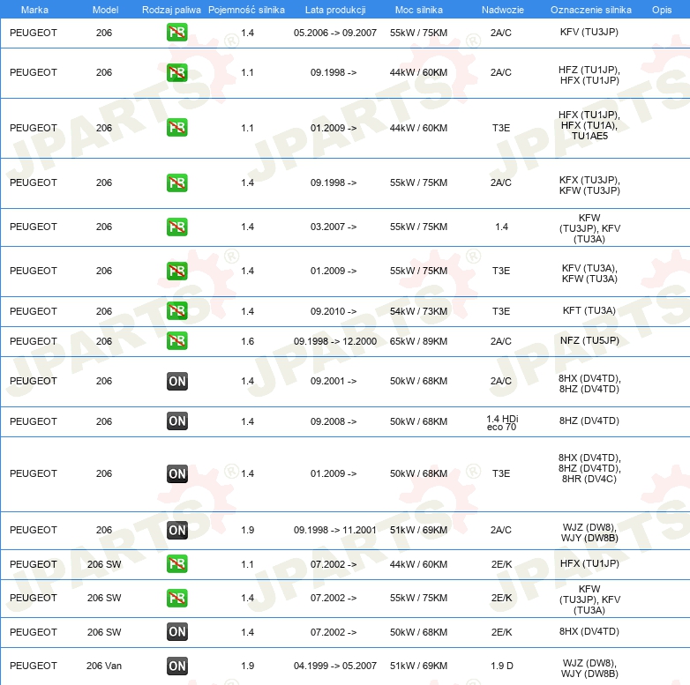
Task: Click the petrol icon in the HFZ (TU1JP) row
Action: coord(176,72)
